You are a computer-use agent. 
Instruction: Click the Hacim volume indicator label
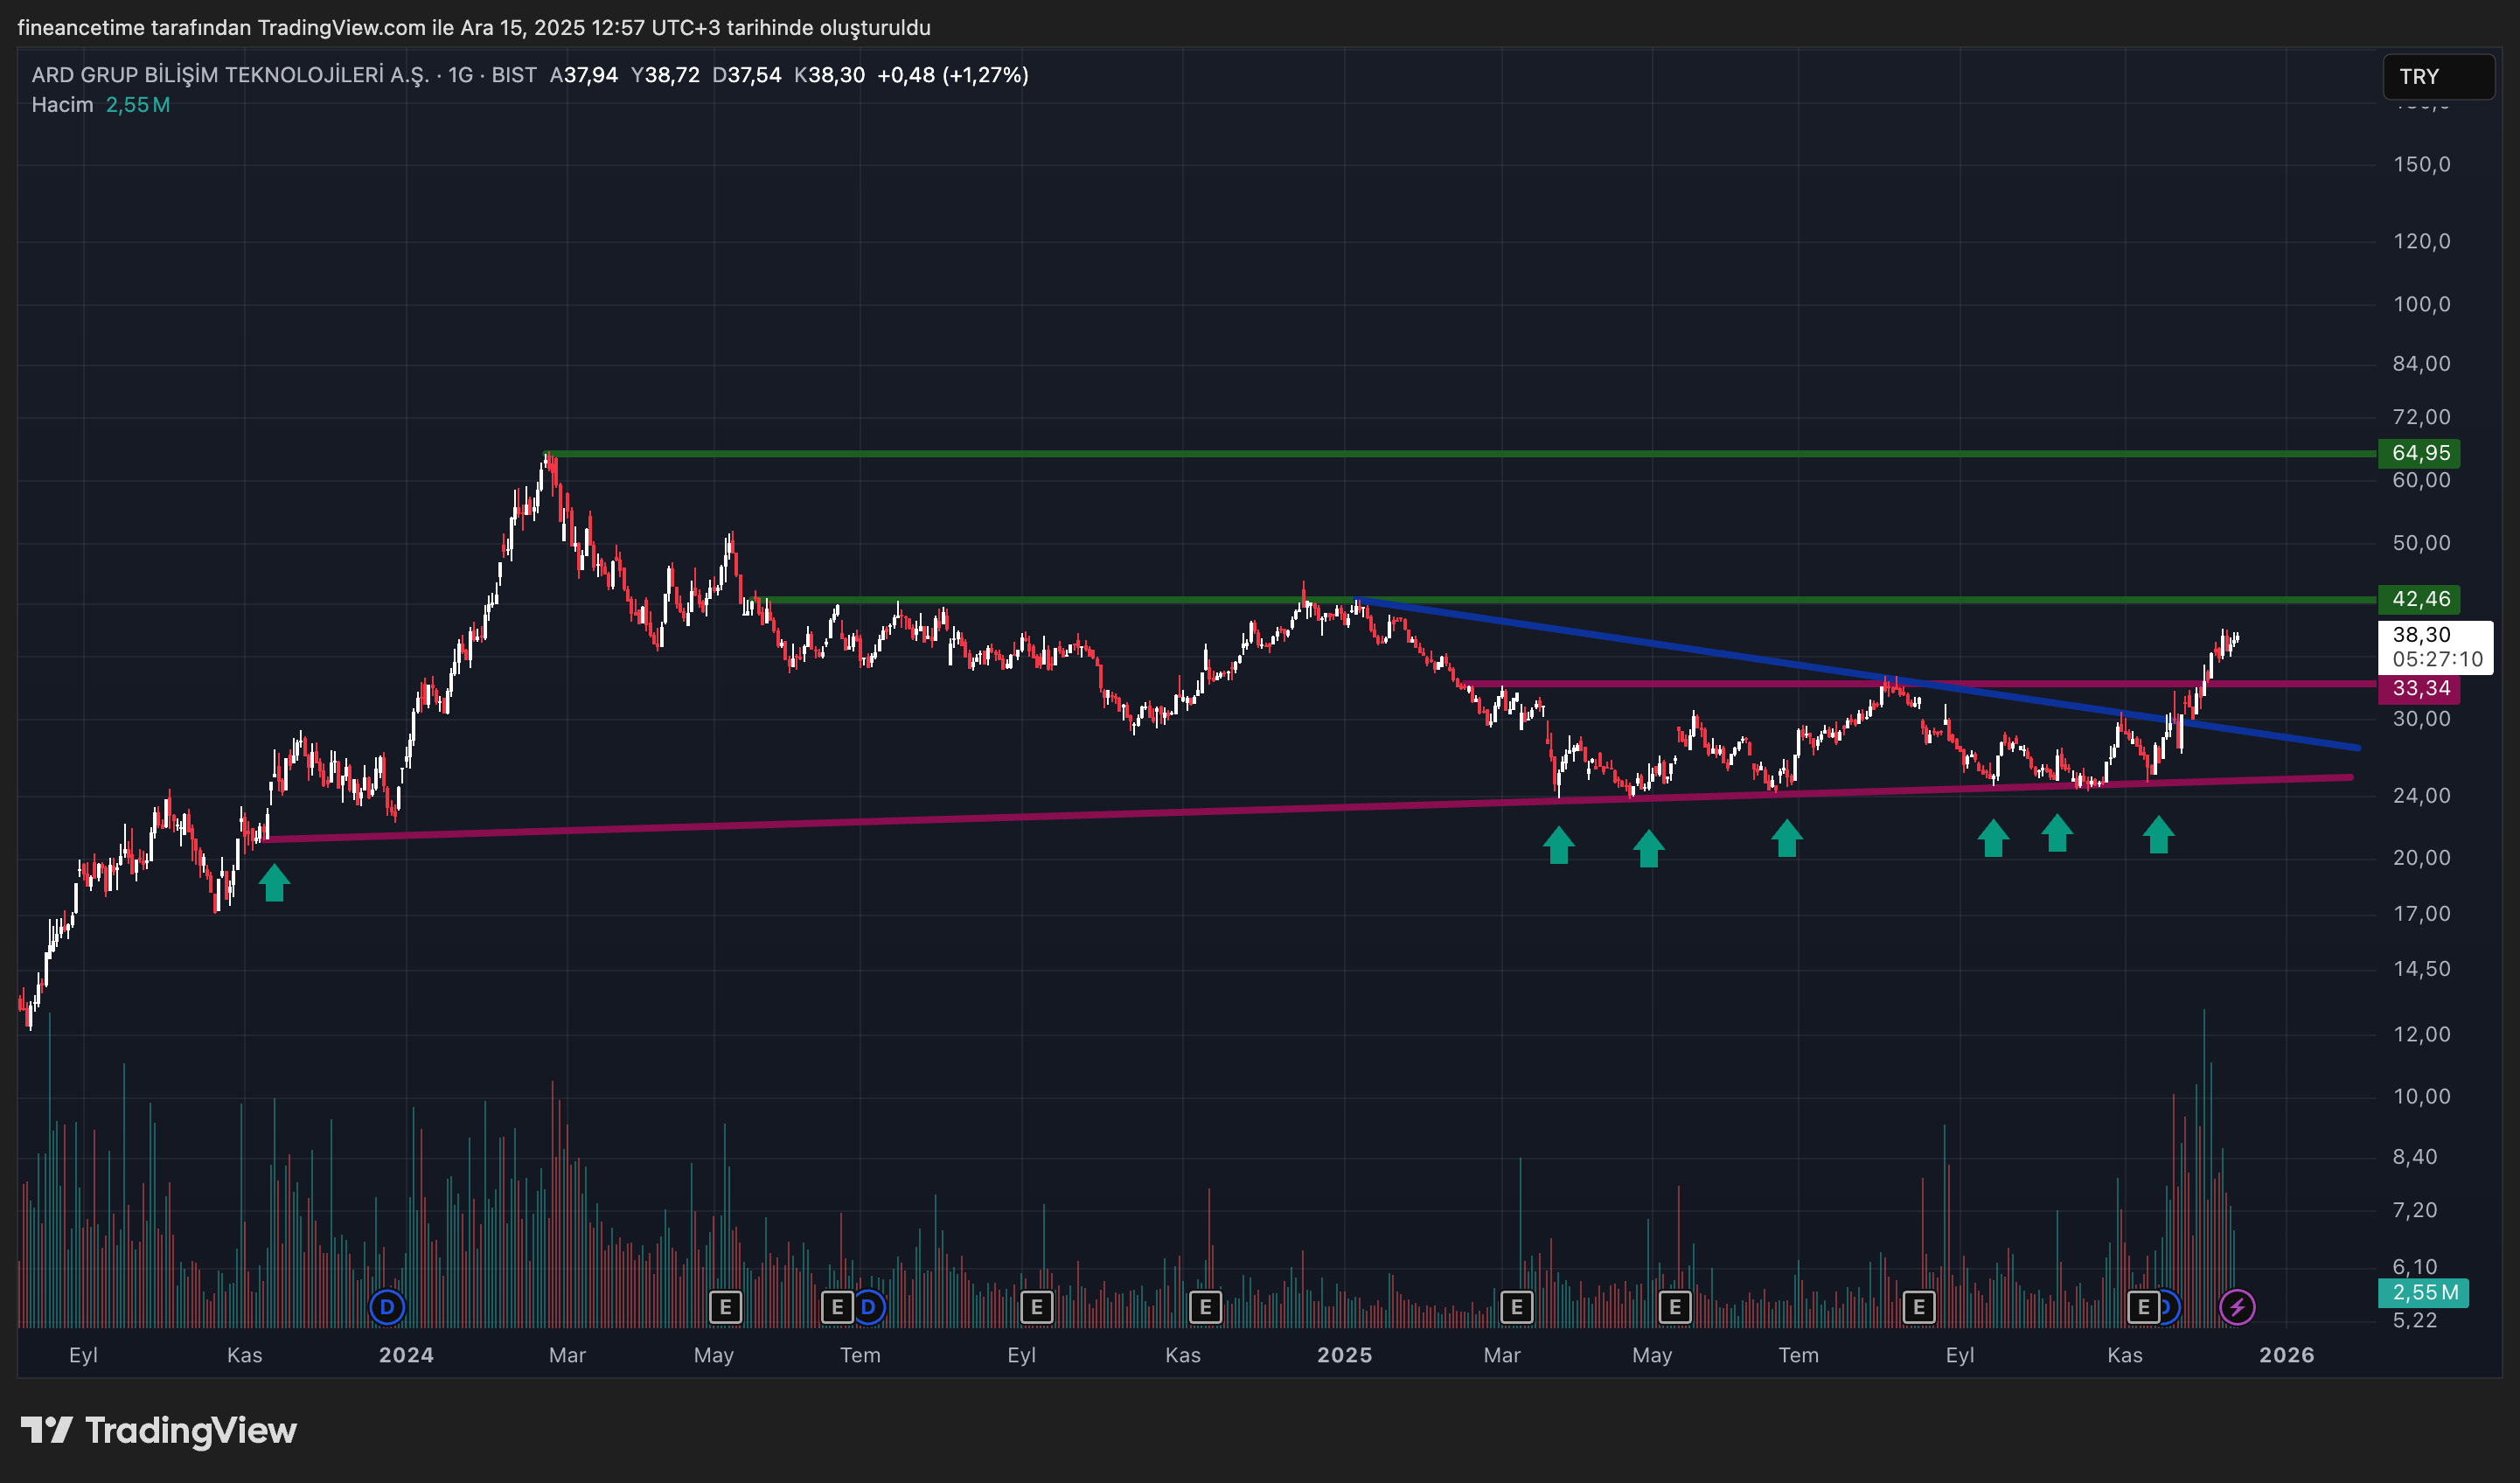click(62, 105)
